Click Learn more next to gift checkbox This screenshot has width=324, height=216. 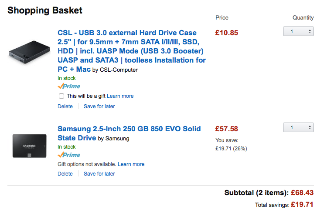(x=120, y=96)
